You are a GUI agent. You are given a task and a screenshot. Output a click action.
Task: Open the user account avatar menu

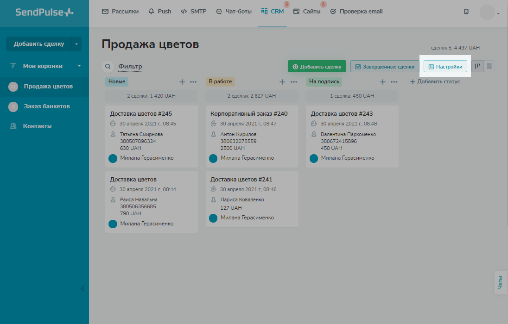click(x=489, y=12)
